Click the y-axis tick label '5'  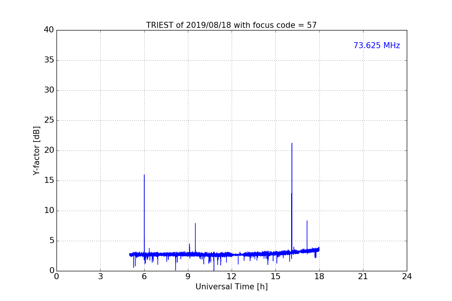52,241
